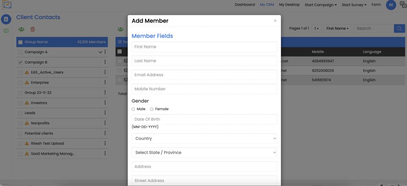This screenshot has height=186, width=407.
Task: Select the Female gender radio button
Action: [x=152, y=109]
